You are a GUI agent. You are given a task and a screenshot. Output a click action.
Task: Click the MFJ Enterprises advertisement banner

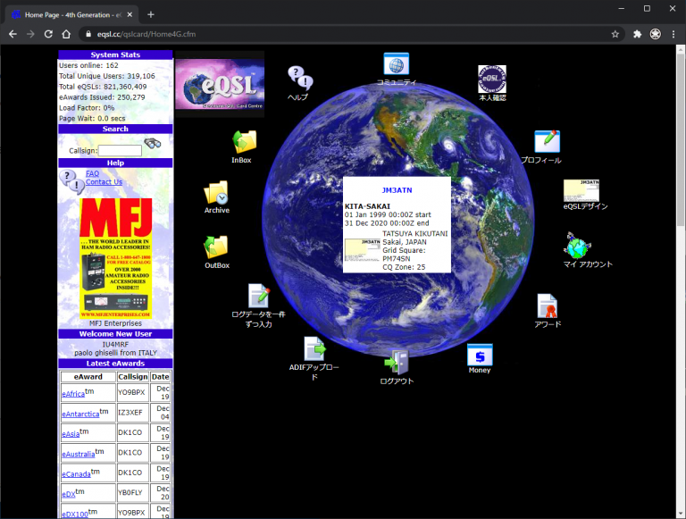[x=115, y=256]
